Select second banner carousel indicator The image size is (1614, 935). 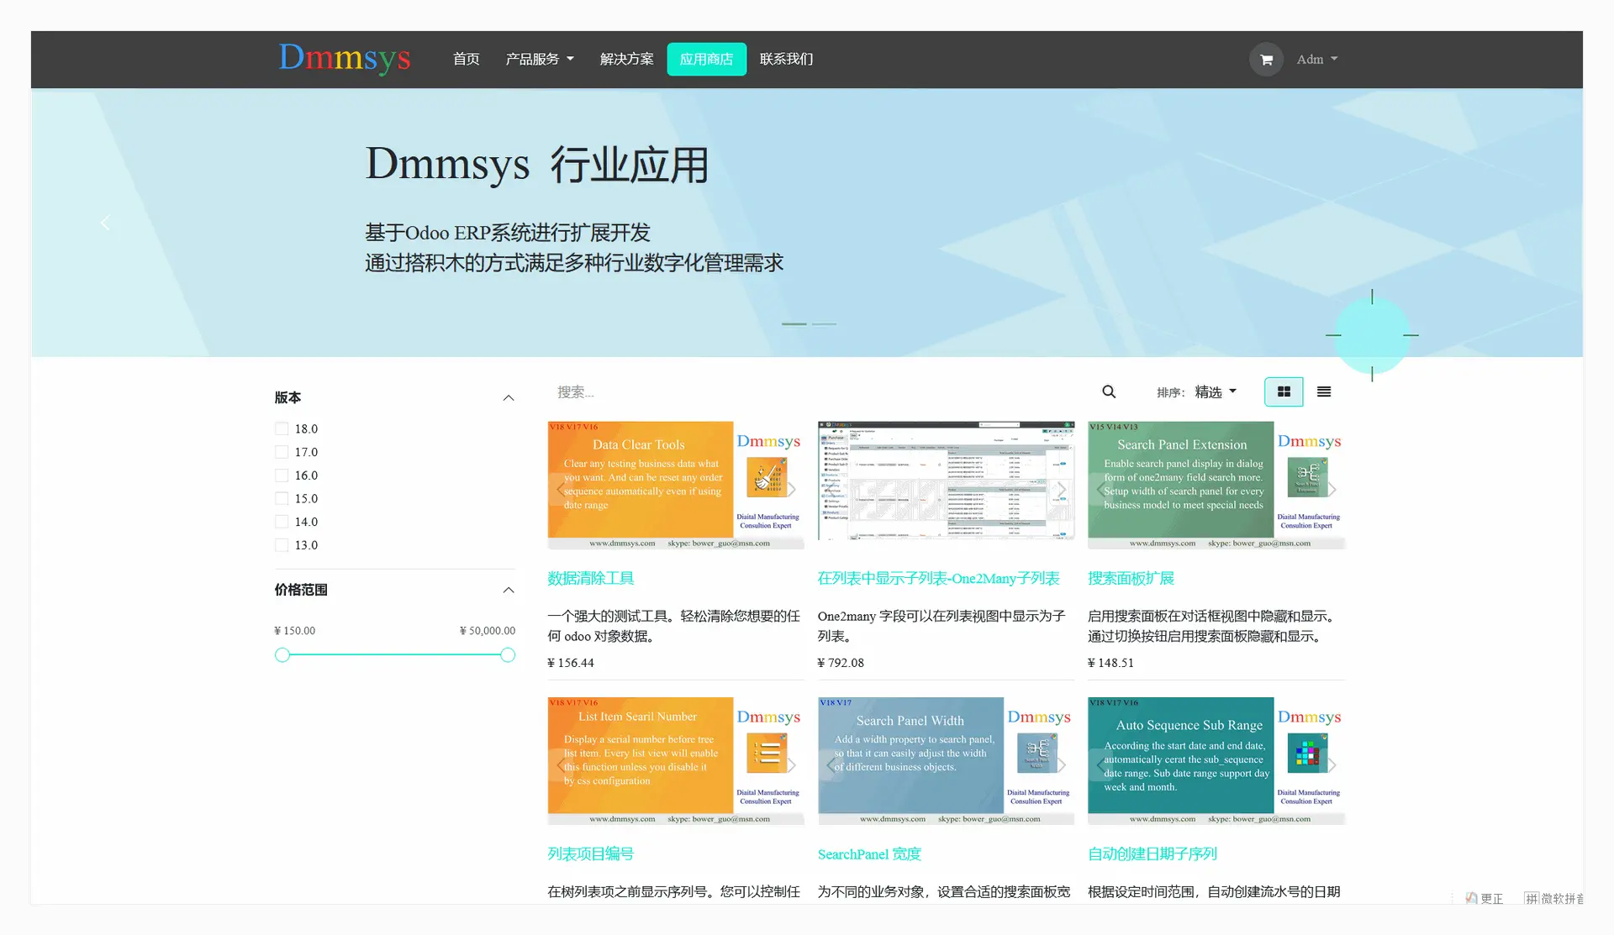824,324
